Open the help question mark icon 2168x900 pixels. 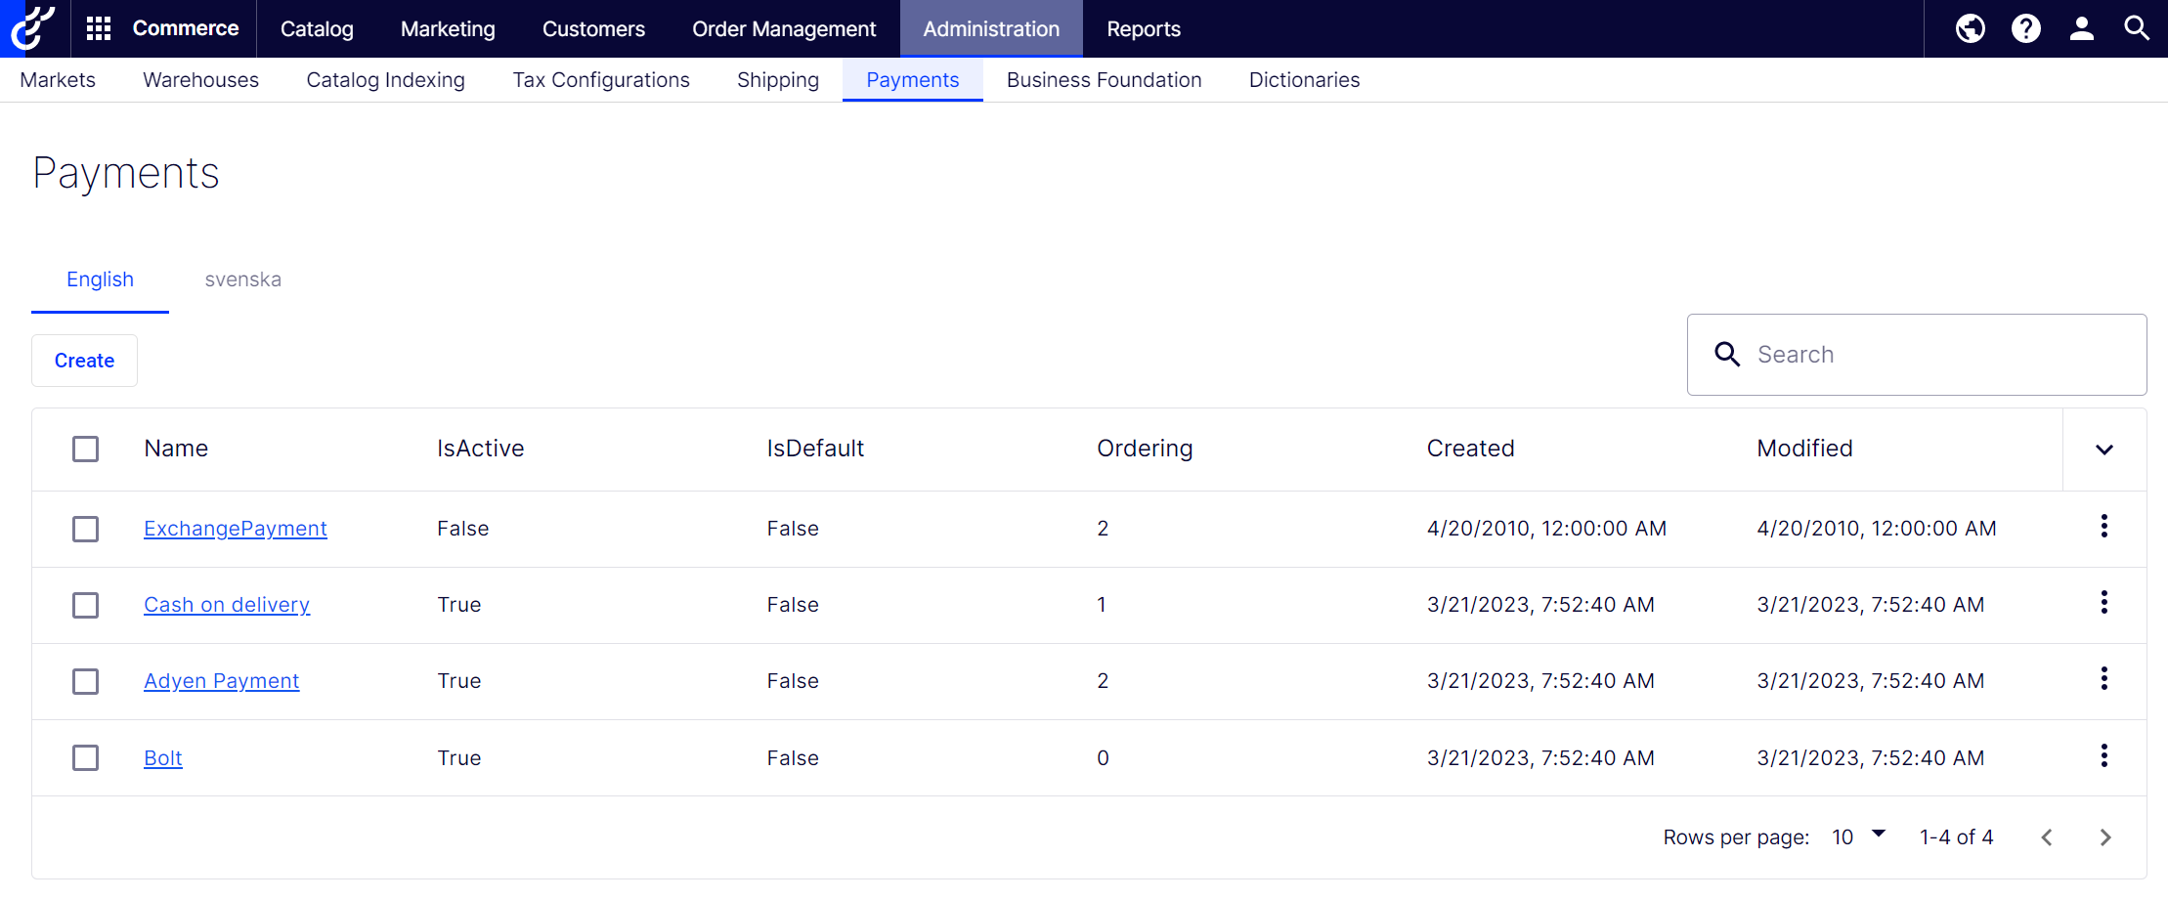[2025, 28]
